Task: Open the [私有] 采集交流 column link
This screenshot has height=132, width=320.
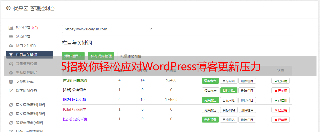Action: (x=75, y=80)
